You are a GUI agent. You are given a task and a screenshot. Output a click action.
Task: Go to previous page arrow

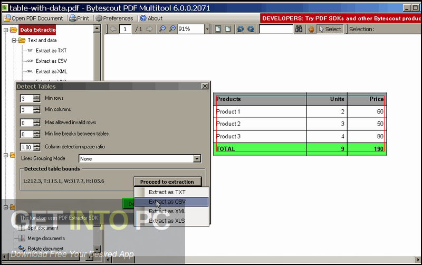pyautogui.click(x=113, y=29)
